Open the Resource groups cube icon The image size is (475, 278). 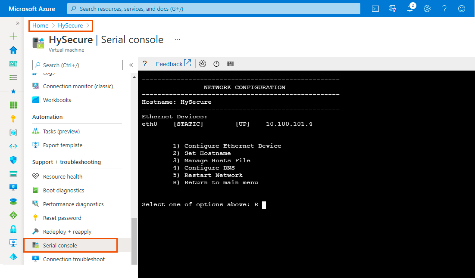point(13,133)
